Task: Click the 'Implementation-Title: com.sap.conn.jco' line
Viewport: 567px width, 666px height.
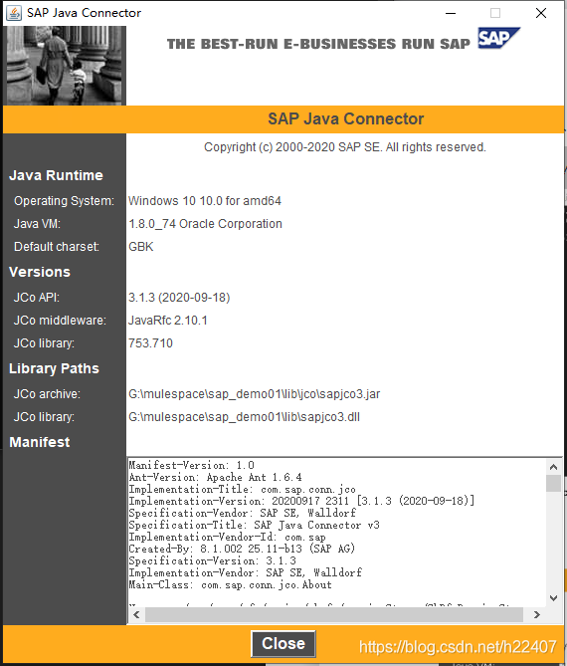Action: coord(243,490)
